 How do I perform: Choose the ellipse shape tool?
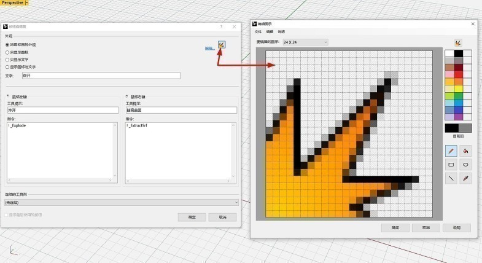click(x=465, y=165)
